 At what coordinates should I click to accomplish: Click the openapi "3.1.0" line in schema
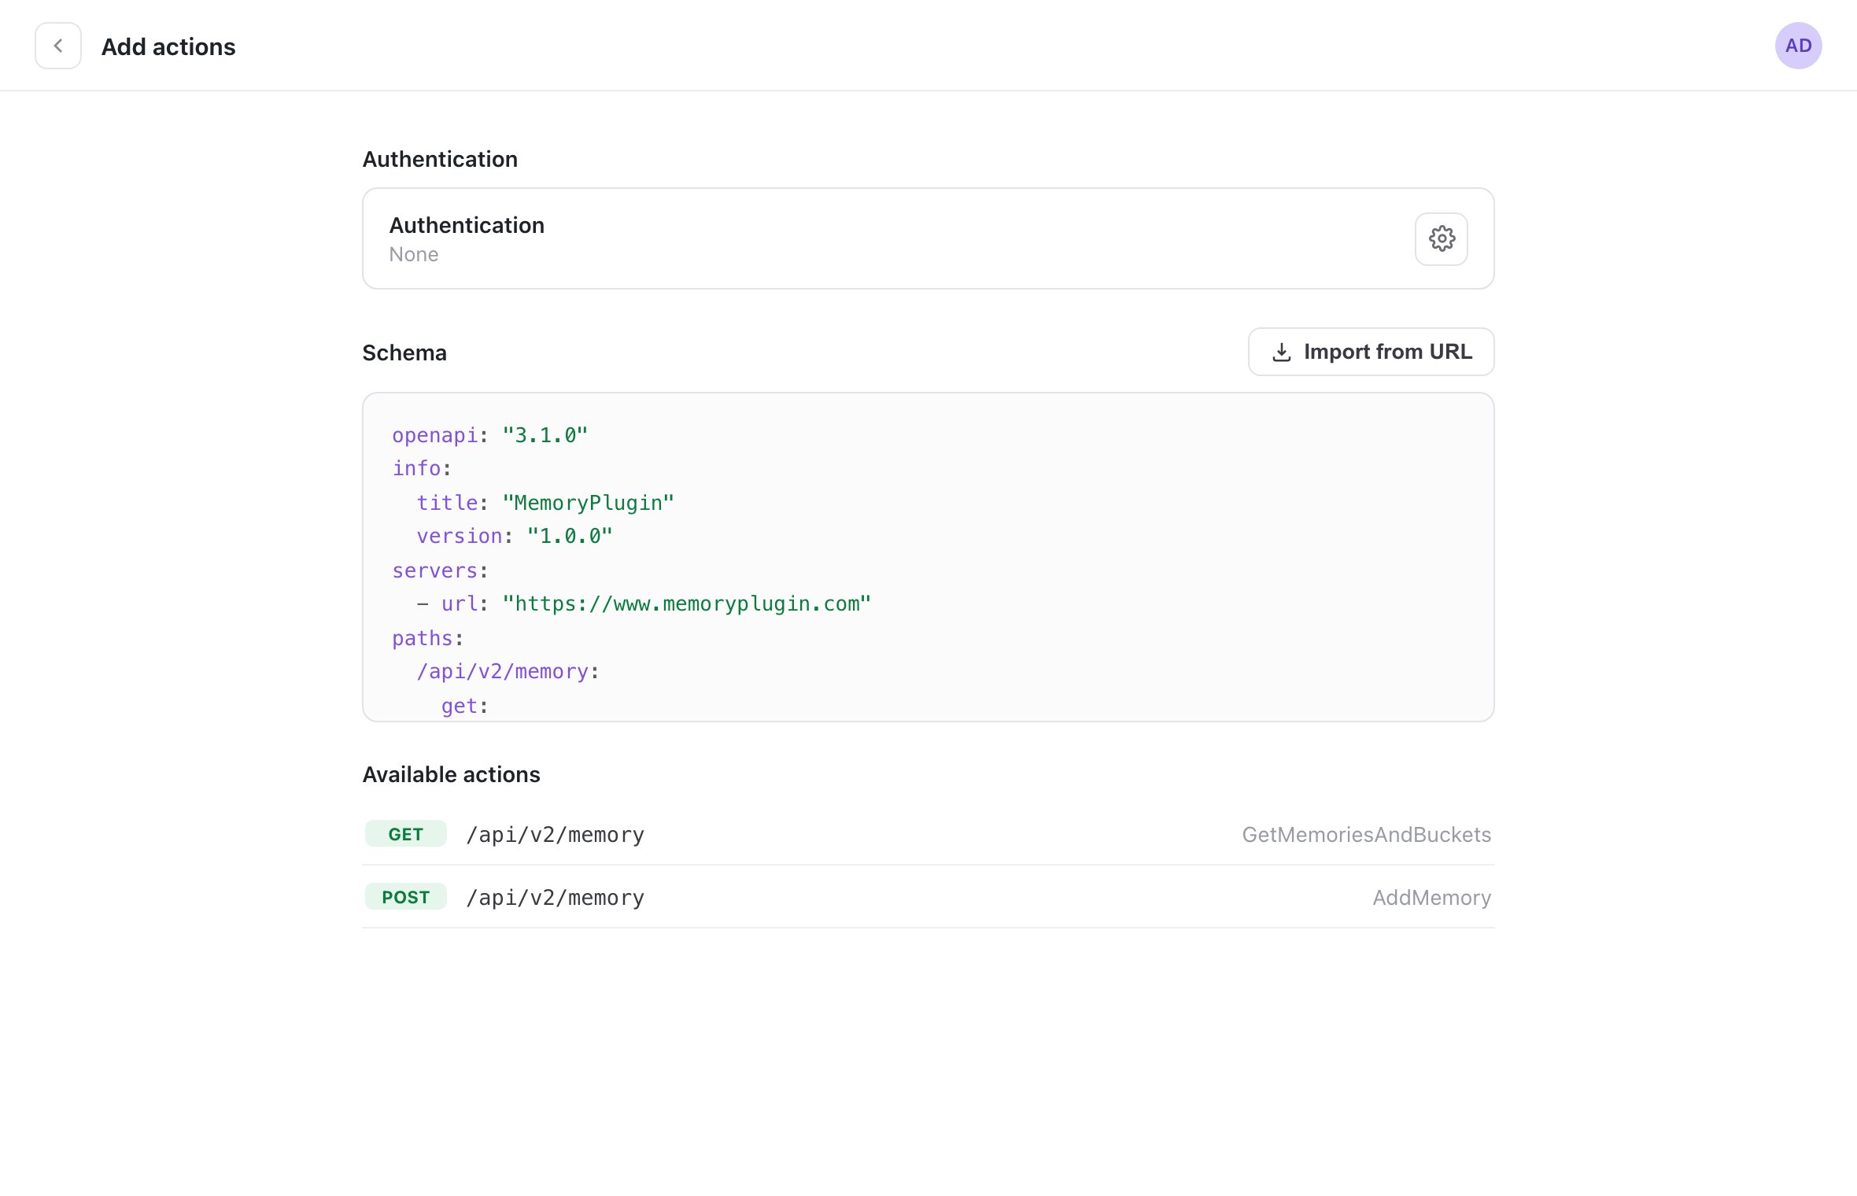490,435
